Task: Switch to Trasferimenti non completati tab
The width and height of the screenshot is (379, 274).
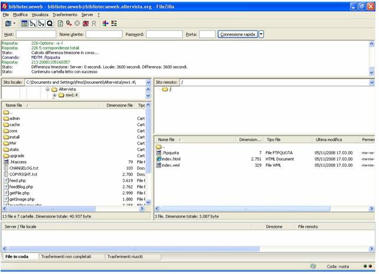Action: pyautogui.click(x=71, y=257)
